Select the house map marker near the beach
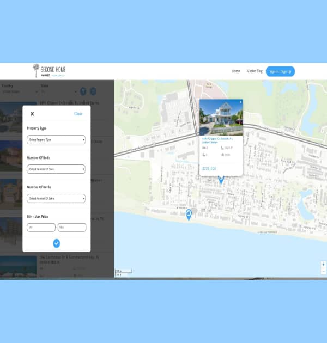 pos(189,215)
